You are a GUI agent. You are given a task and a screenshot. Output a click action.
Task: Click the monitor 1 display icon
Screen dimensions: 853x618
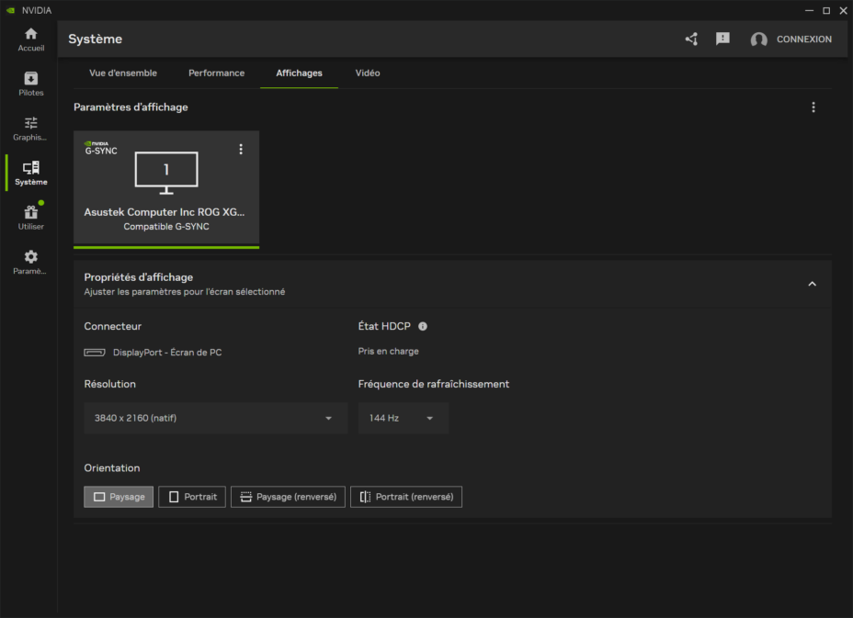pos(166,173)
